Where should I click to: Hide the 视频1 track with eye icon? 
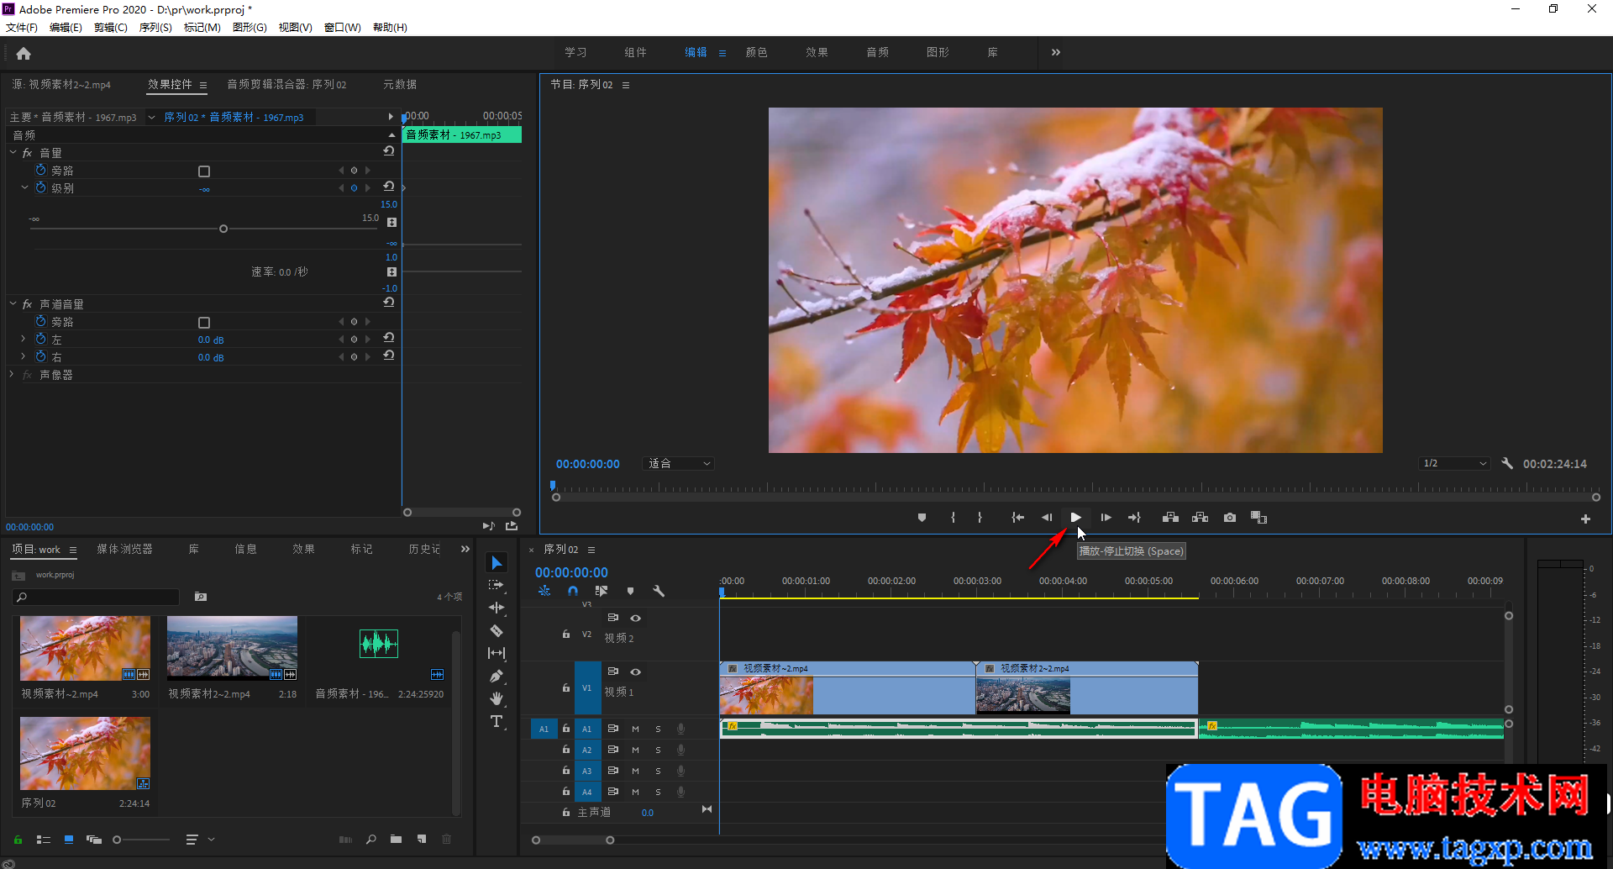click(x=636, y=671)
